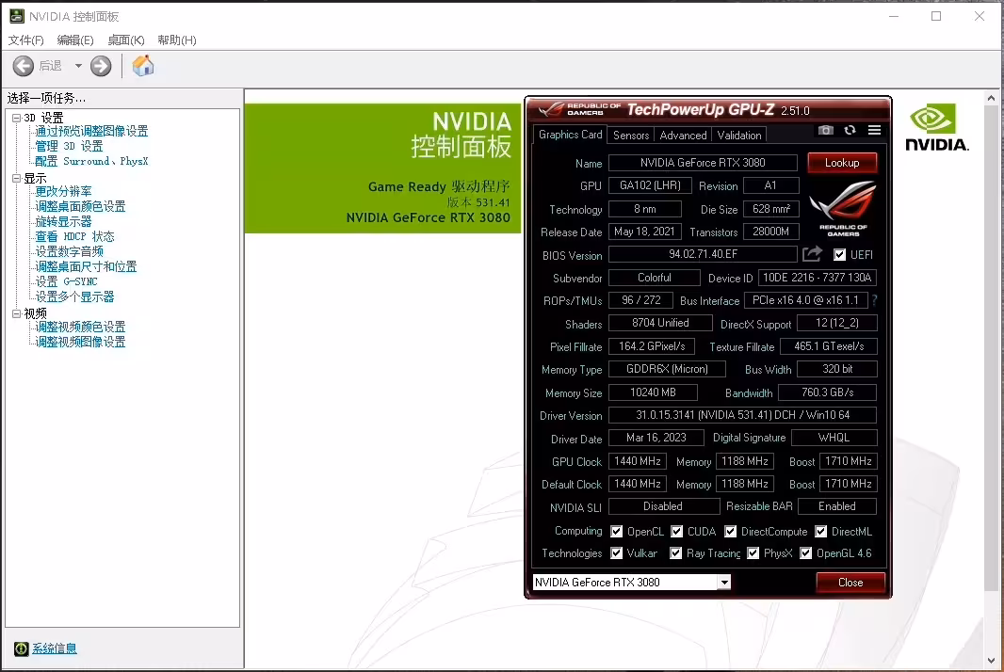Switch to the Sensors tab
Screen dimensions: 1004x672
tap(631, 135)
